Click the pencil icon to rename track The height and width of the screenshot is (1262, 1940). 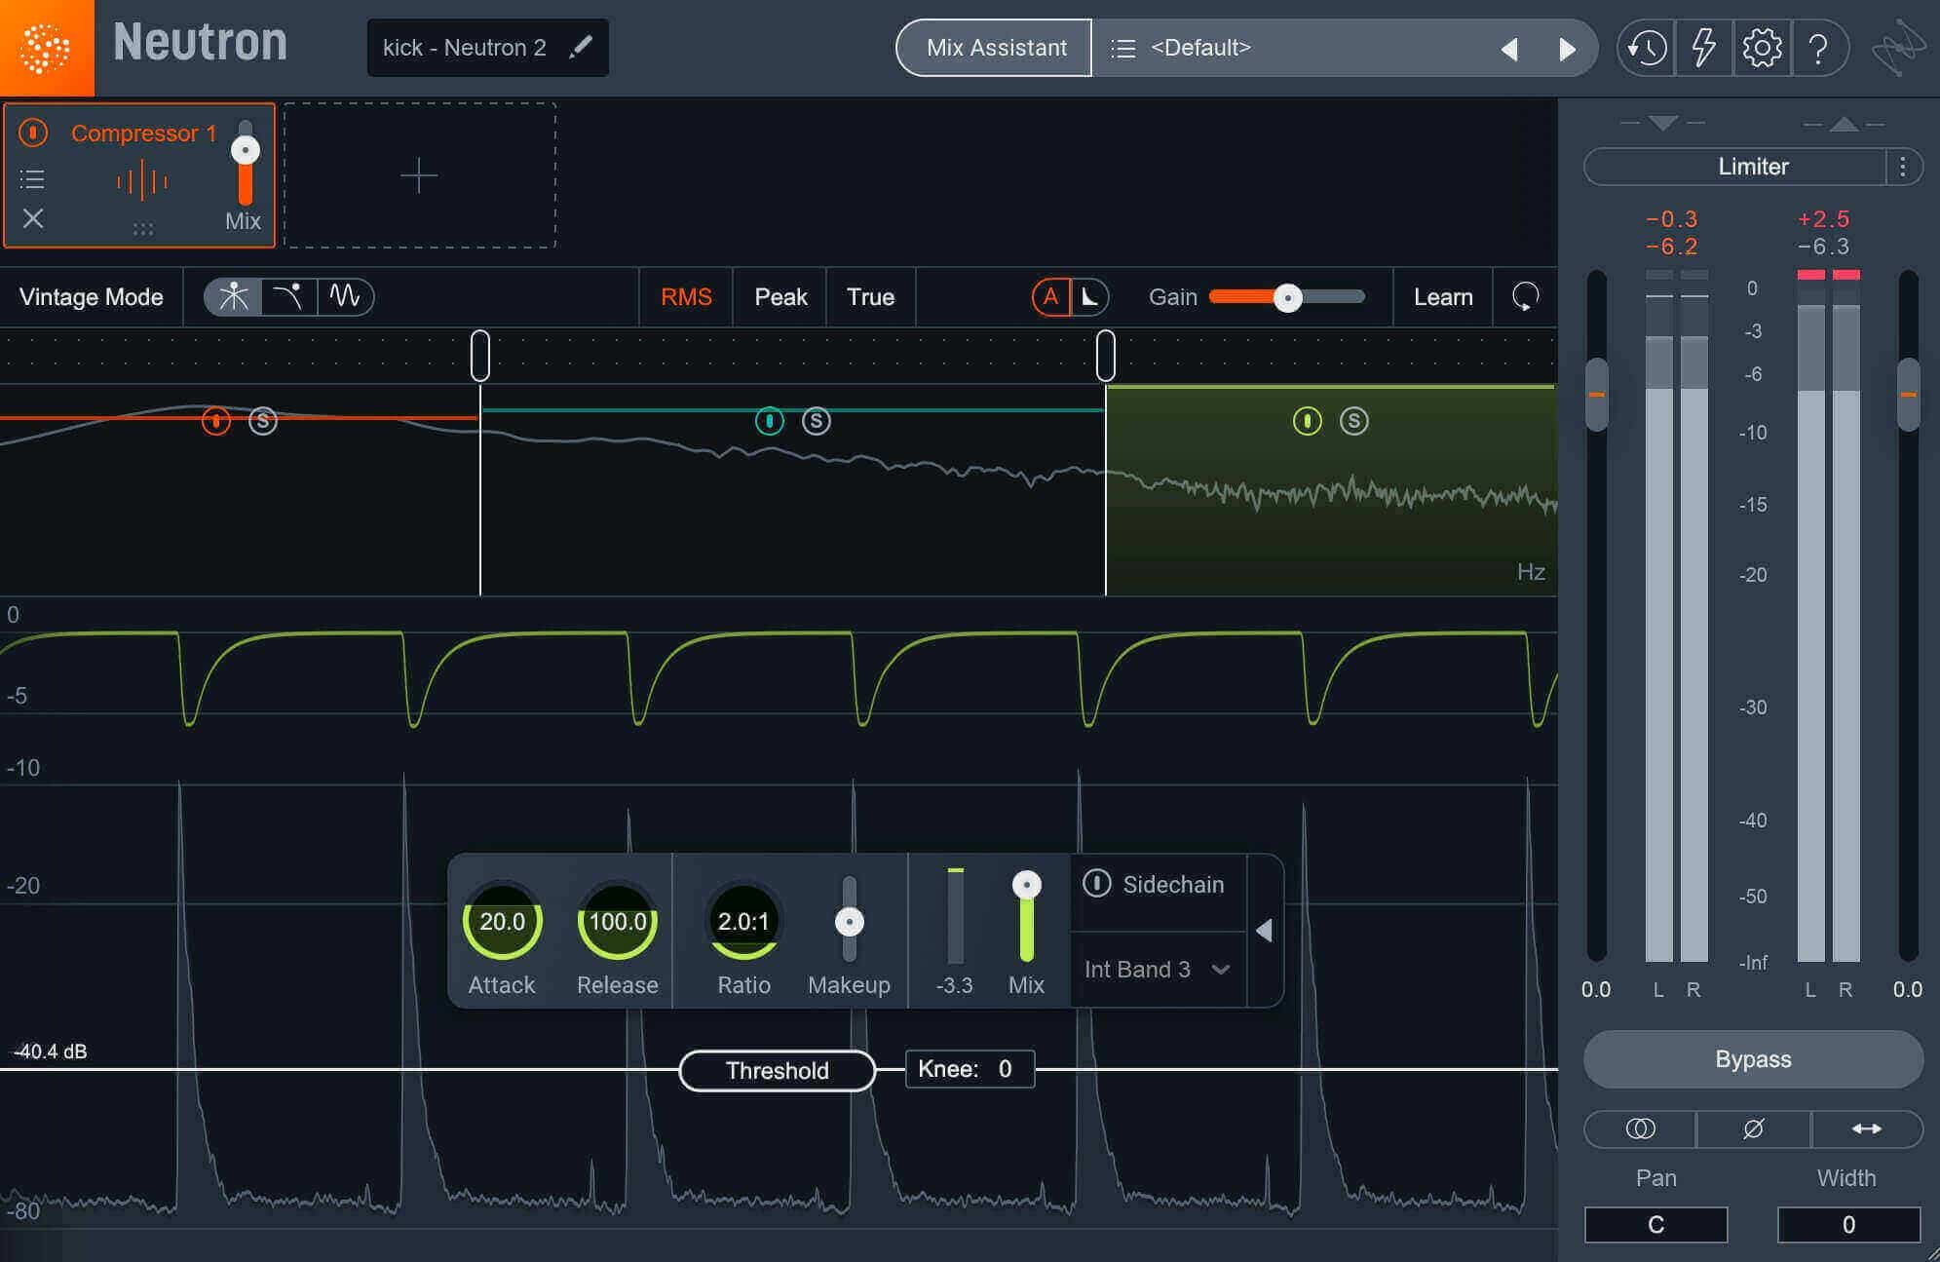[x=581, y=47]
